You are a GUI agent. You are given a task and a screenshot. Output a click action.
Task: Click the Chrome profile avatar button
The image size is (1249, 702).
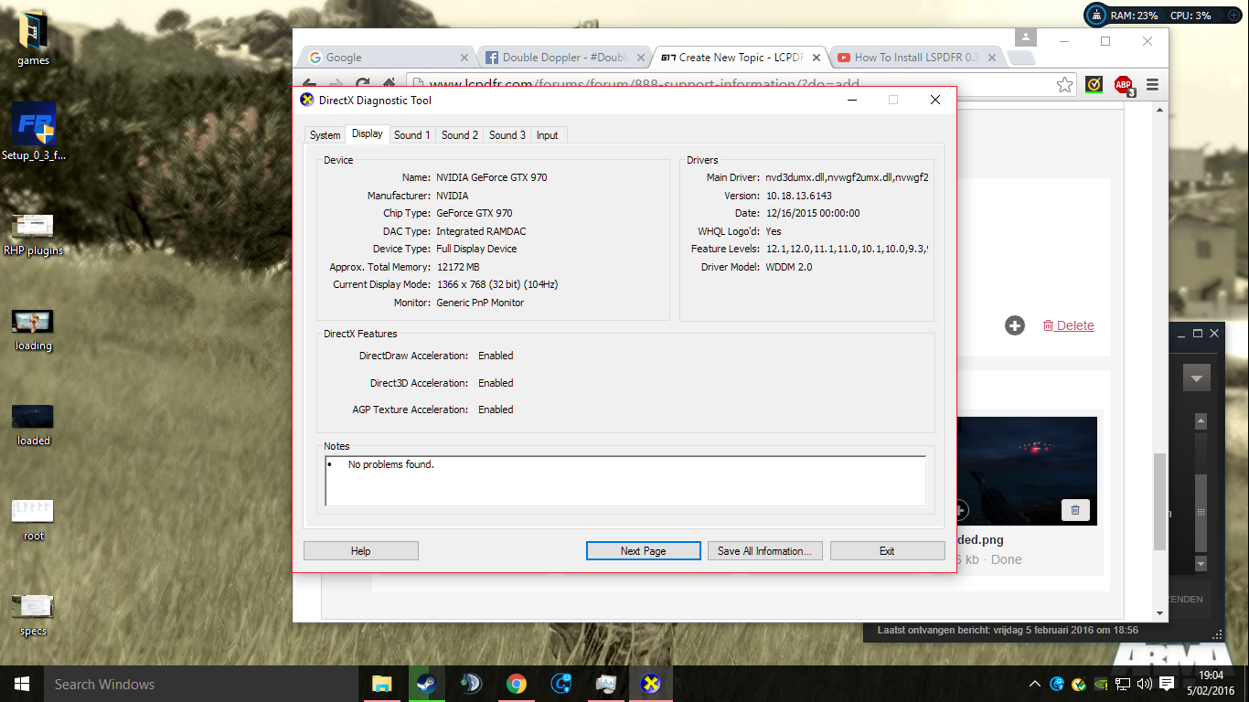click(1027, 37)
